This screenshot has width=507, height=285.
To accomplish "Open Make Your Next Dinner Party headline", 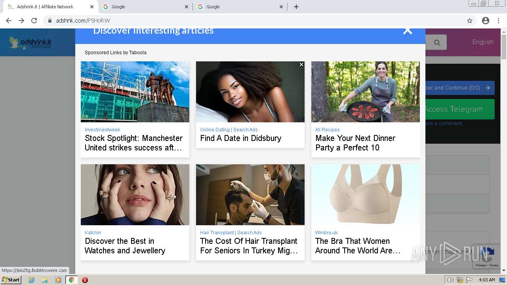I will pyautogui.click(x=355, y=143).
